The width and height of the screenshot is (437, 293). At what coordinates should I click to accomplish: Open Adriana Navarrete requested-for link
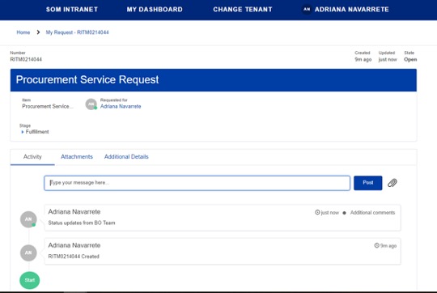[x=121, y=106]
